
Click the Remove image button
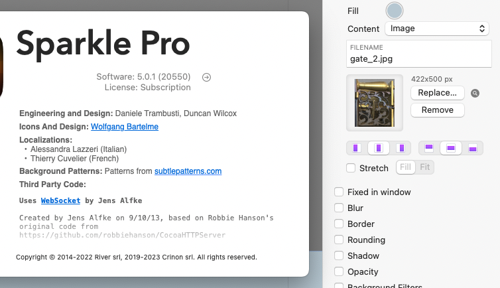pos(437,110)
